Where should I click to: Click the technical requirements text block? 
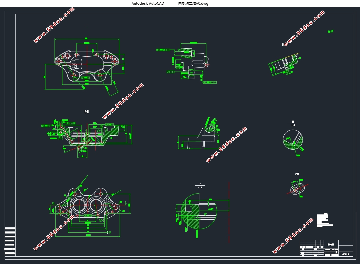click(x=325, y=221)
